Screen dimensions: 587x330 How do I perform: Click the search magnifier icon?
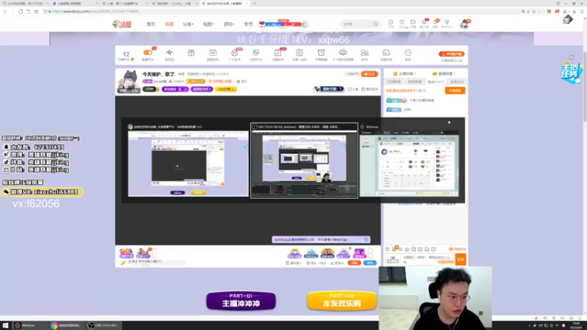375,24
